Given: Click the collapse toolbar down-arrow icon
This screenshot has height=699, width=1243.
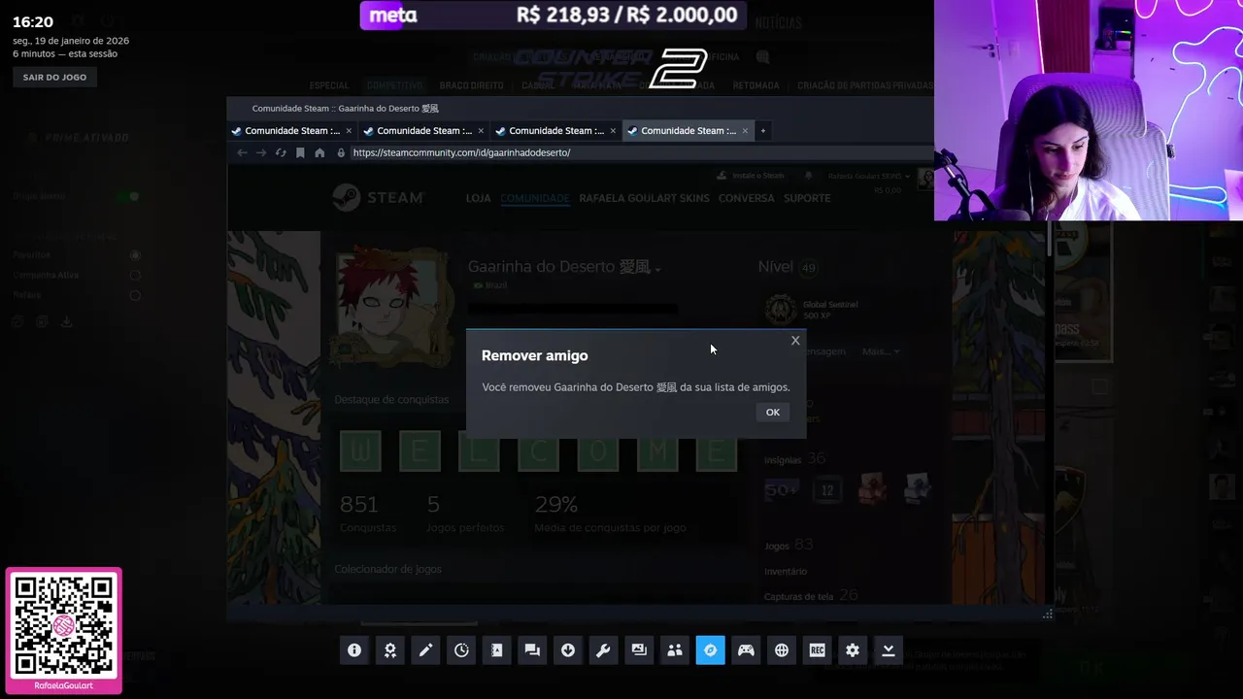Looking at the screenshot, I should 889,650.
